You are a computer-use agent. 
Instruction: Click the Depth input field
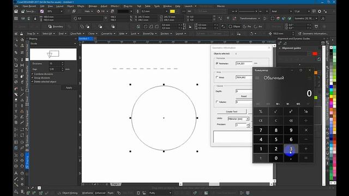coord(244,91)
